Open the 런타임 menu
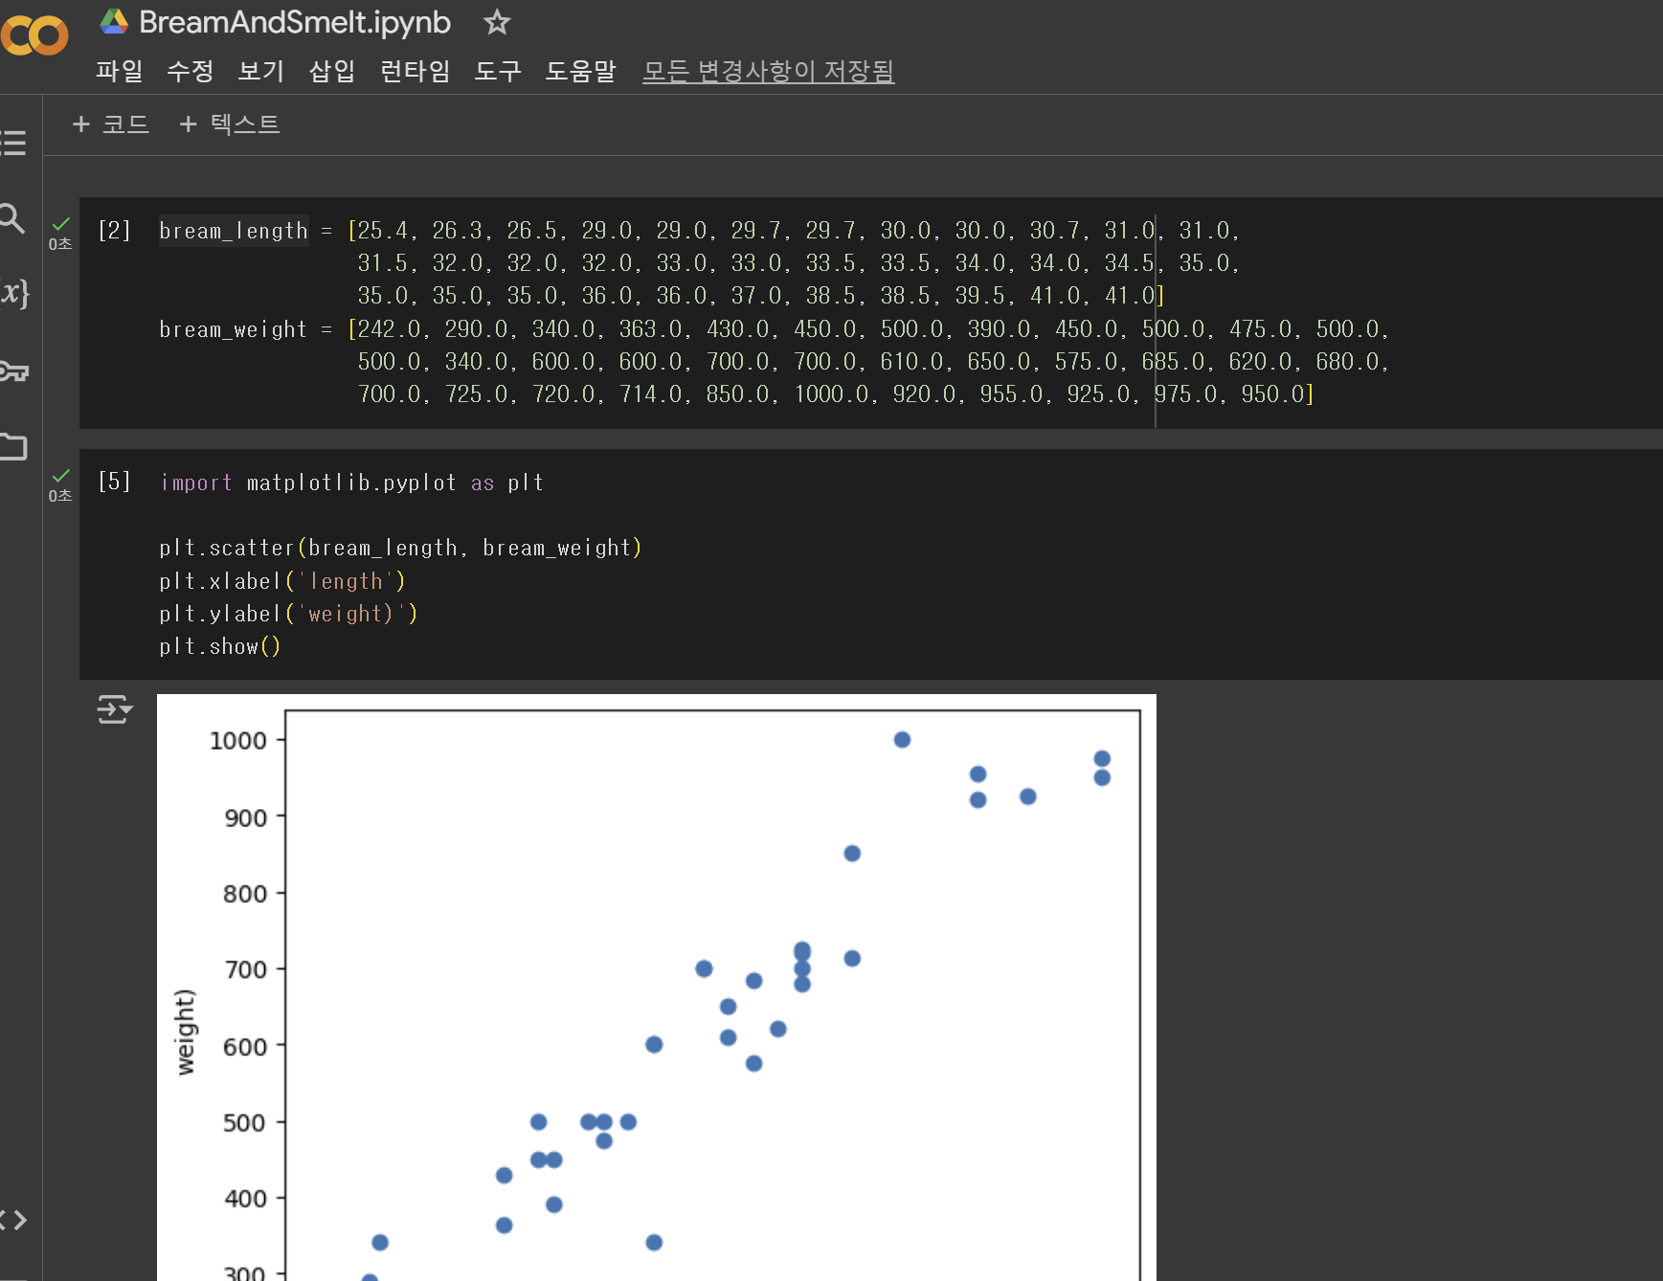Viewport: 1663px width, 1281px height. click(415, 71)
